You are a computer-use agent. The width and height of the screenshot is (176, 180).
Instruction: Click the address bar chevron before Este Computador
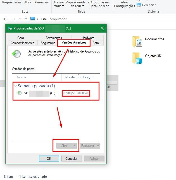(37, 19)
